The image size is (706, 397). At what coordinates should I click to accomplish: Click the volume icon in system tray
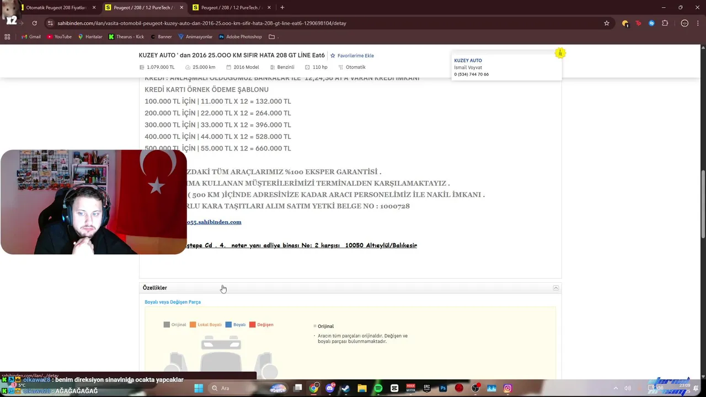point(628,388)
